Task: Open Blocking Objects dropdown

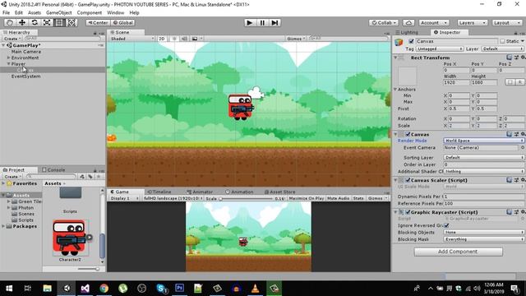Action: [484, 232]
